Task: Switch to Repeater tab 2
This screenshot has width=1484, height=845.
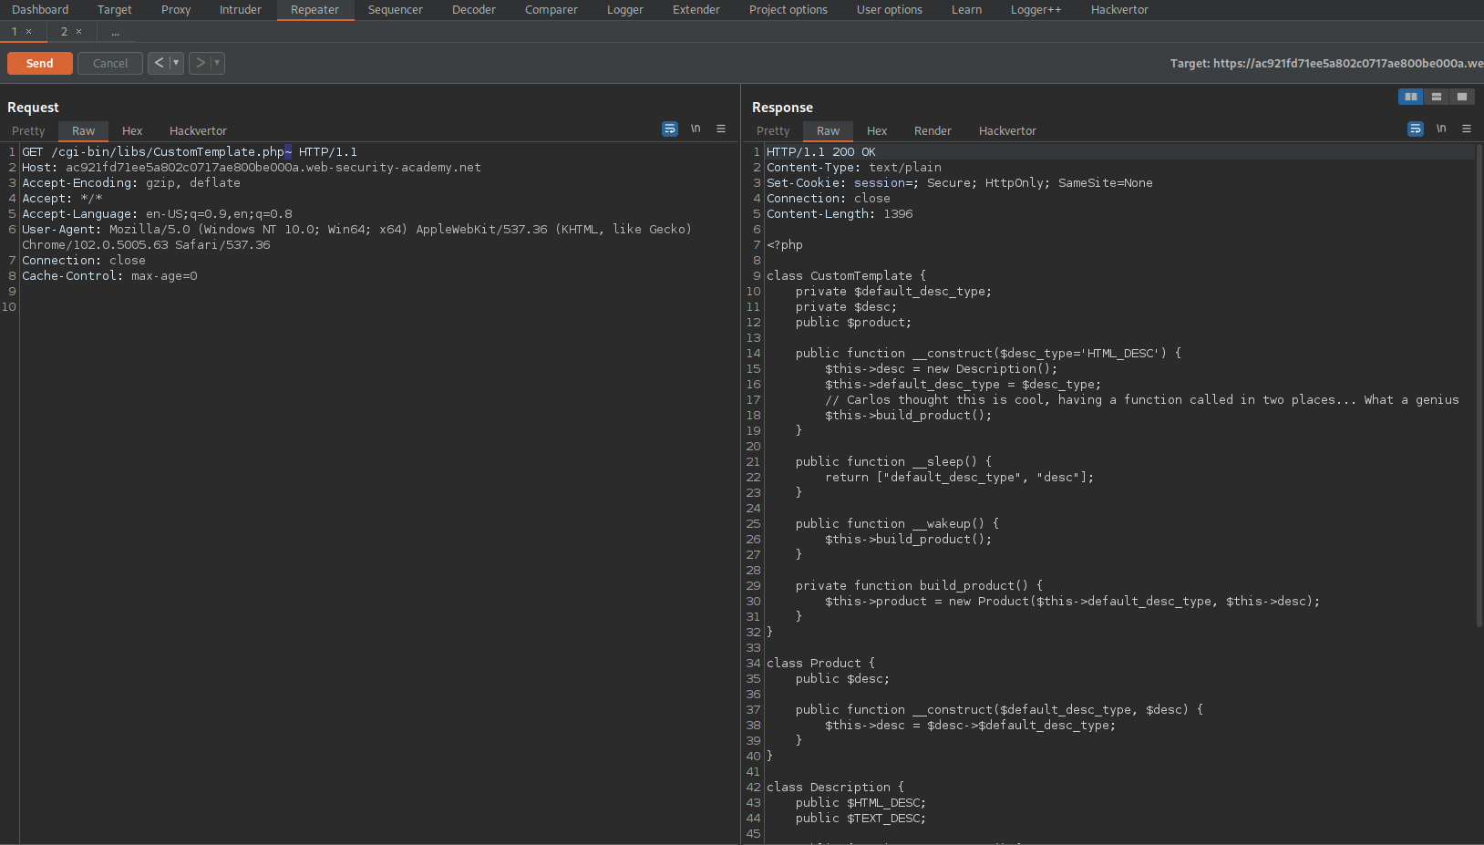Action: (x=64, y=32)
